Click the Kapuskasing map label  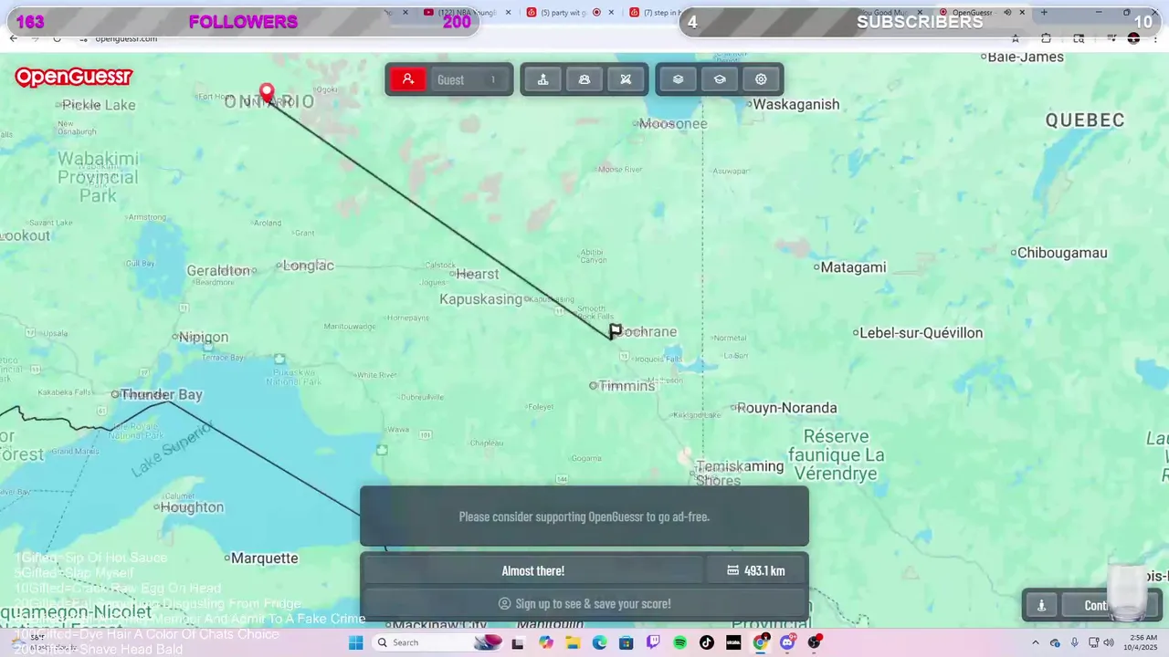[x=480, y=299]
